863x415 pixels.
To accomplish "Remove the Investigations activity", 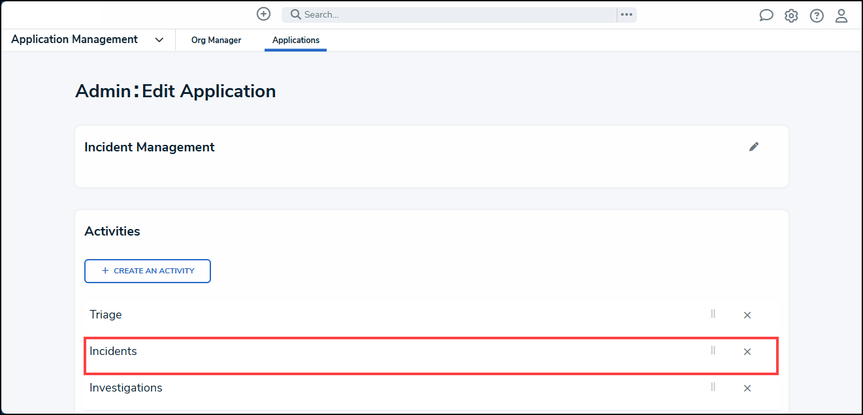I will 747,388.
